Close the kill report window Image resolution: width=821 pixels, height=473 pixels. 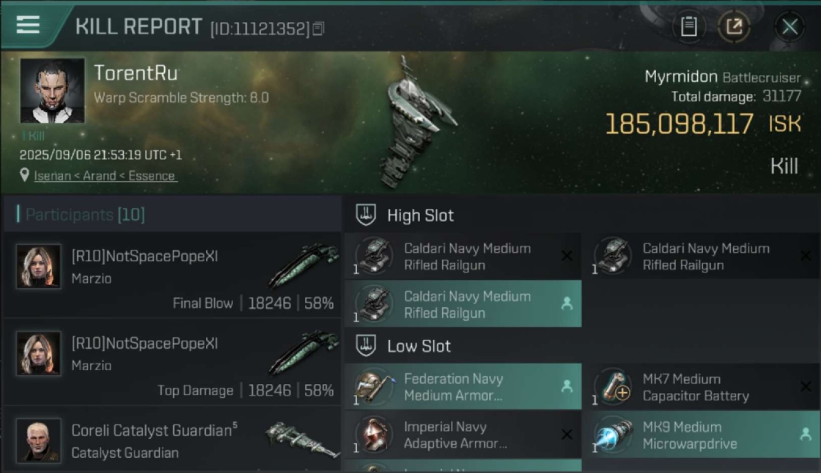click(x=789, y=26)
